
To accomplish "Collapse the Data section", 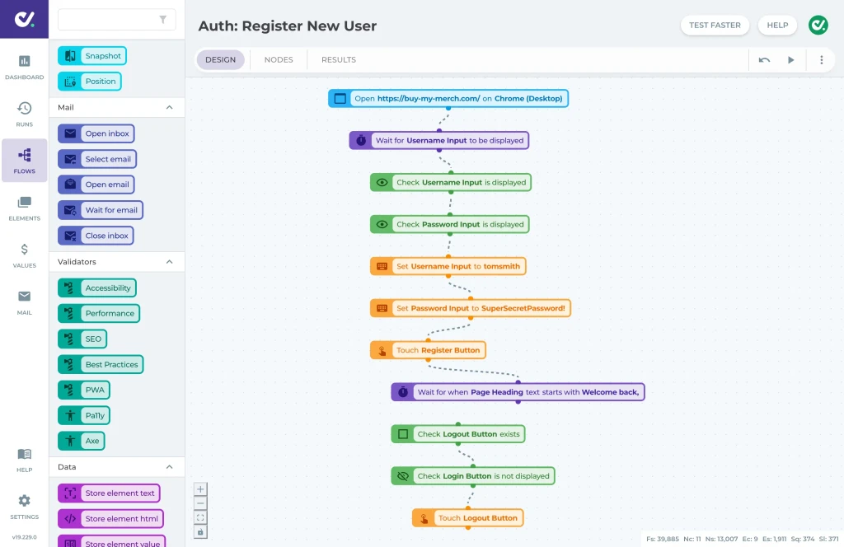I will click(x=170, y=467).
